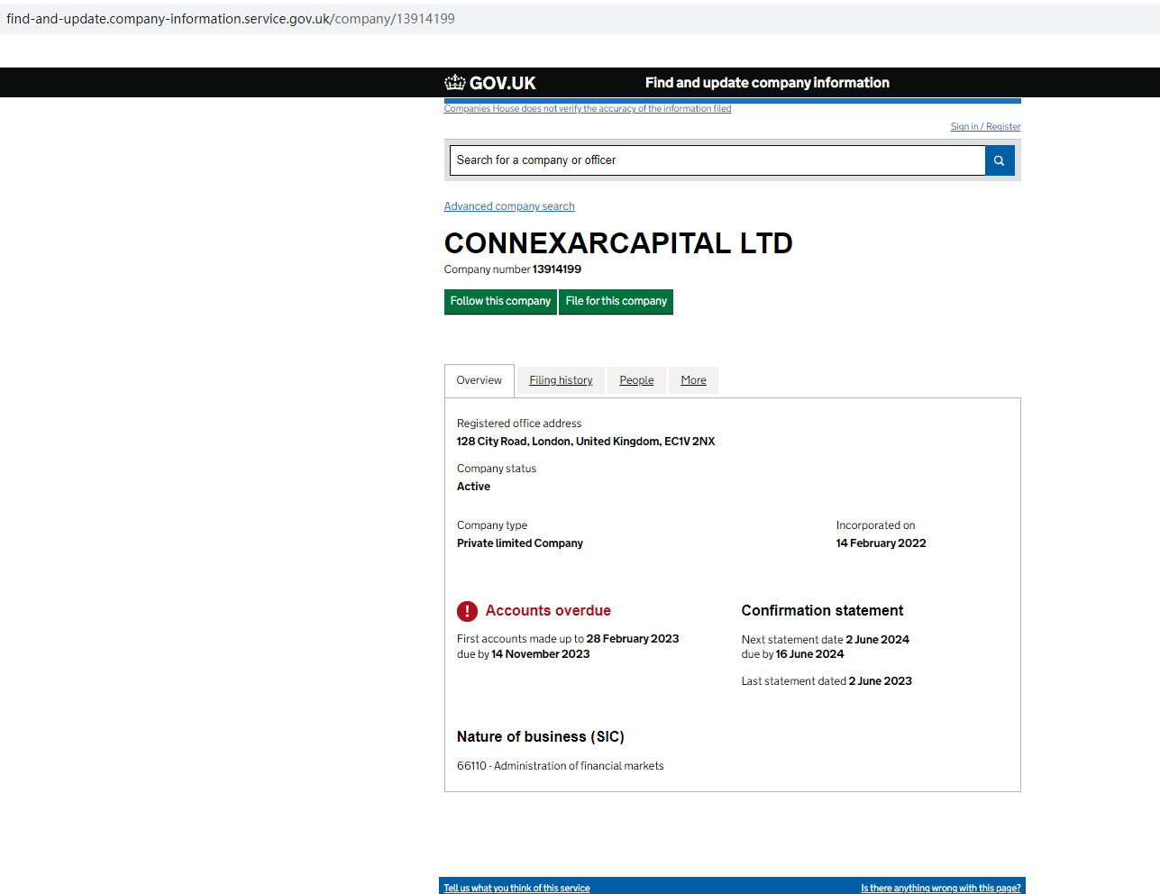This screenshot has width=1160, height=894.
Task: Select the registered office address 128 City Road
Action: click(586, 442)
